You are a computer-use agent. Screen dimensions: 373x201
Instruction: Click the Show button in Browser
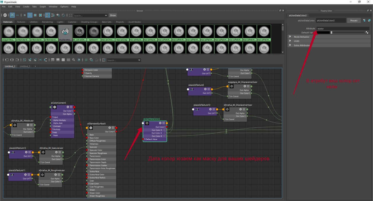pos(113,15)
